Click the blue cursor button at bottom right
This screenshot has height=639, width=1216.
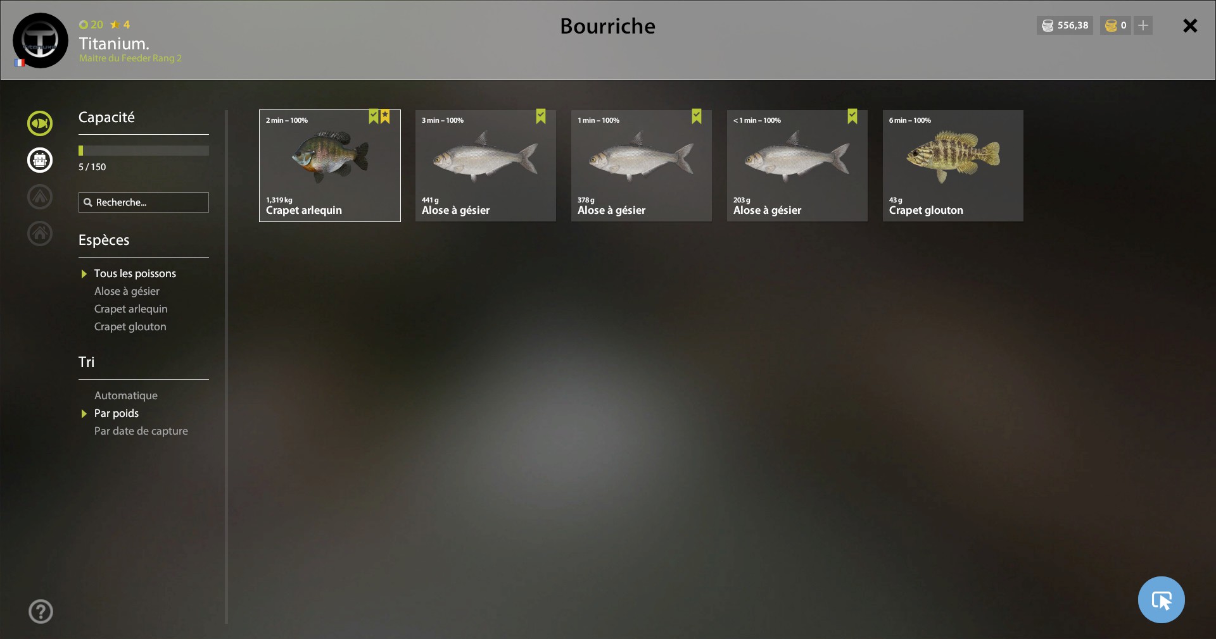[1161, 600]
